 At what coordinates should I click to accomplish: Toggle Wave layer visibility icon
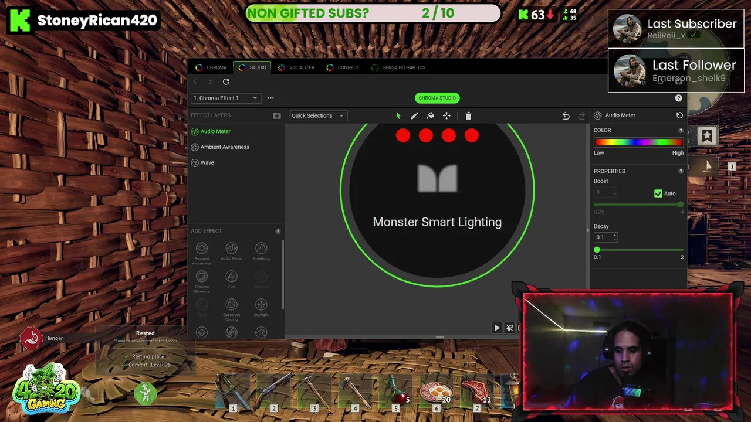(x=195, y=162)
